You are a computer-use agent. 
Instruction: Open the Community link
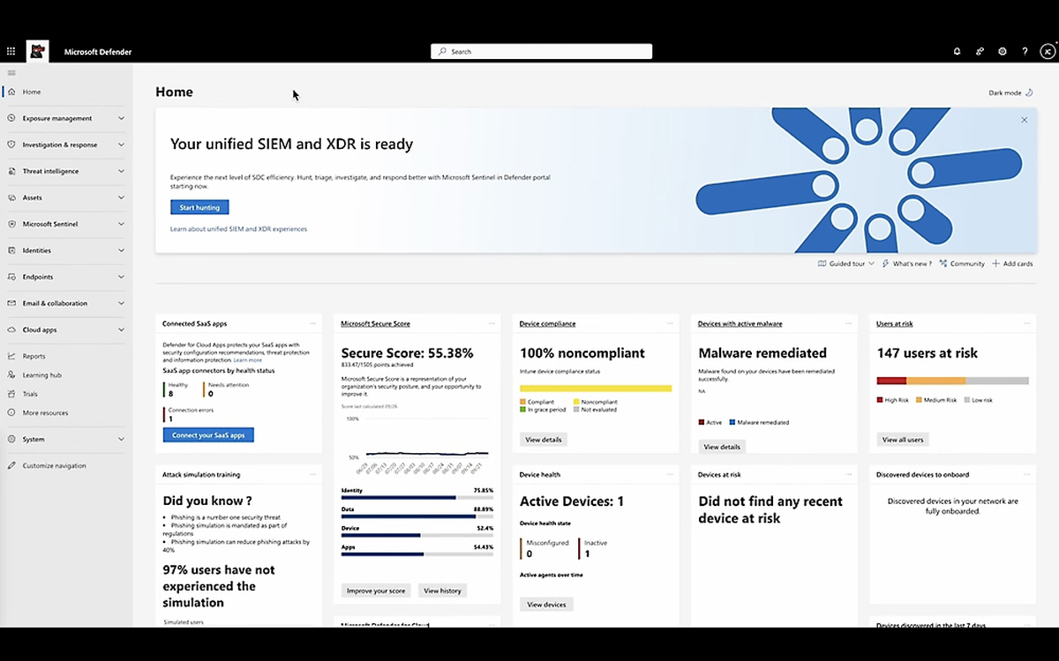(962, 264)
